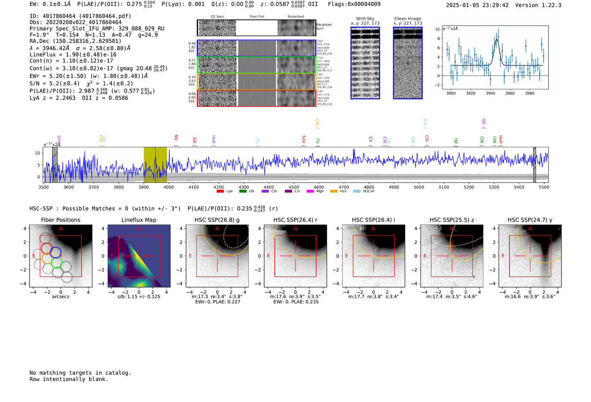Select the HSC SSP(26.4) r cutout

[295, 256]
